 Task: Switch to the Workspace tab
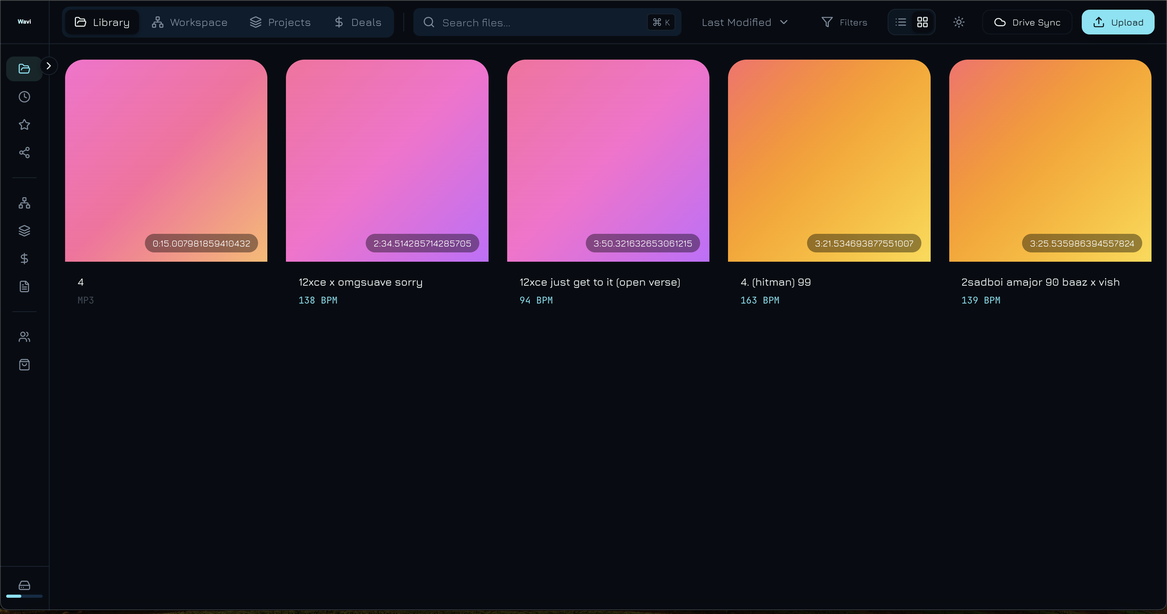pos(189,22)
